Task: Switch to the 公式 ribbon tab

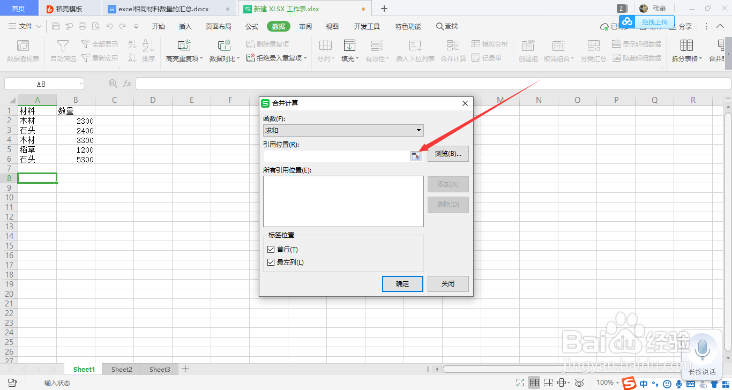Action: click(252, 27)
